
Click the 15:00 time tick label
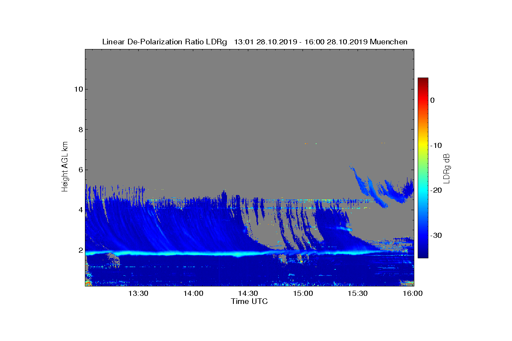[303, 293]
